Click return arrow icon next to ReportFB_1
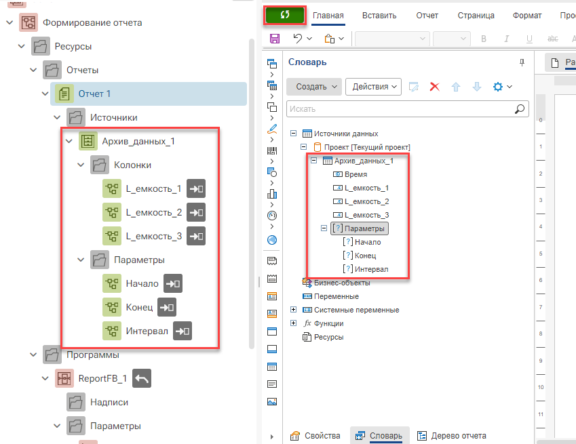 coord(141,378)
